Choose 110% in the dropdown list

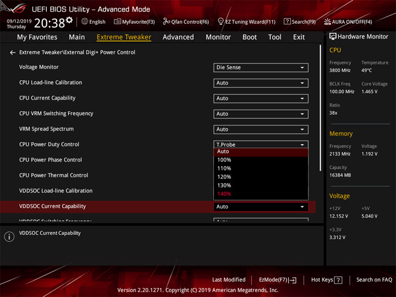261,168
